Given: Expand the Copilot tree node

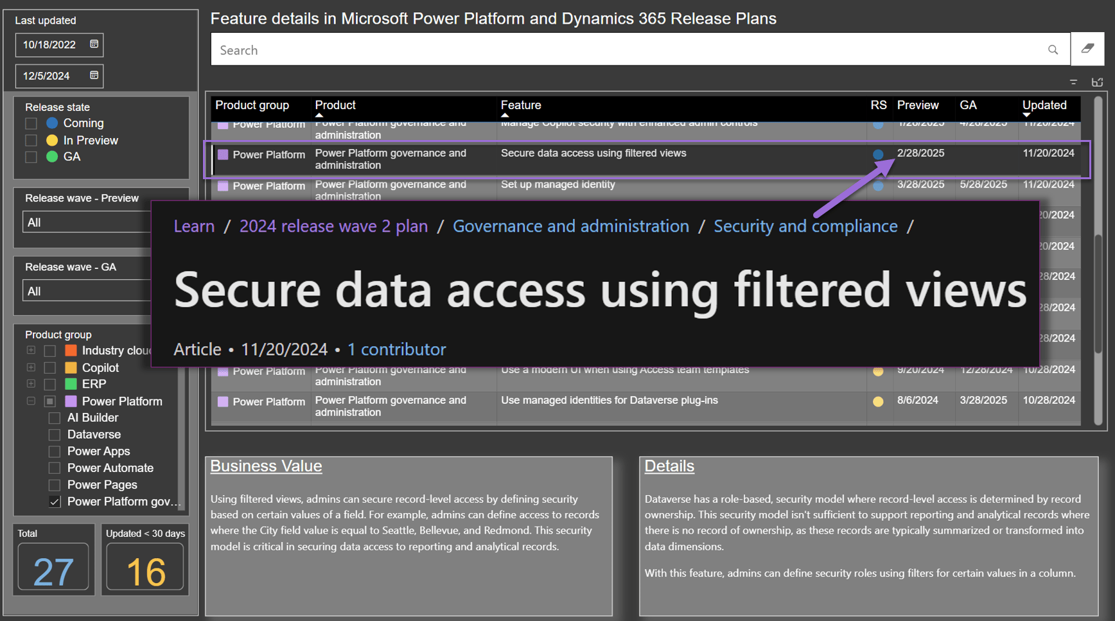Looking at the screenshot, I should pos(31,367).
